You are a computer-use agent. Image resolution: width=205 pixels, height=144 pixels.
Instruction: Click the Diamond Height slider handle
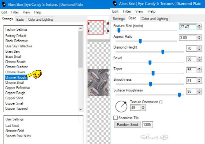pyautogui.click(x=163, y=52)
